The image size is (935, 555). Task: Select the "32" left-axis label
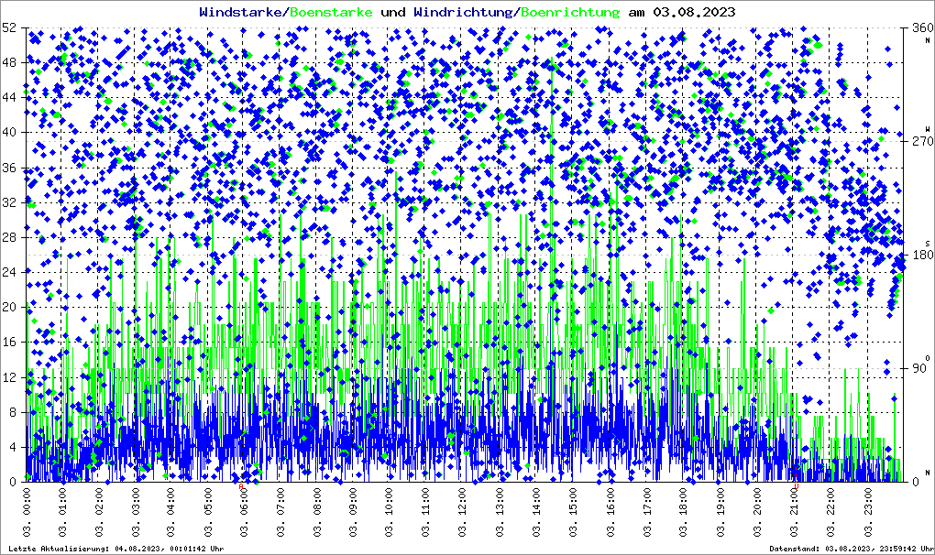pyautogui.click(x=8, y=201)
